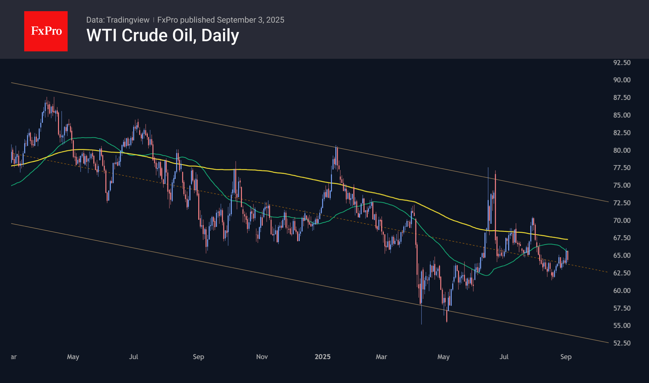Select the 2025 year marker on time axis
649x383 pixels.
pos(323,357)
